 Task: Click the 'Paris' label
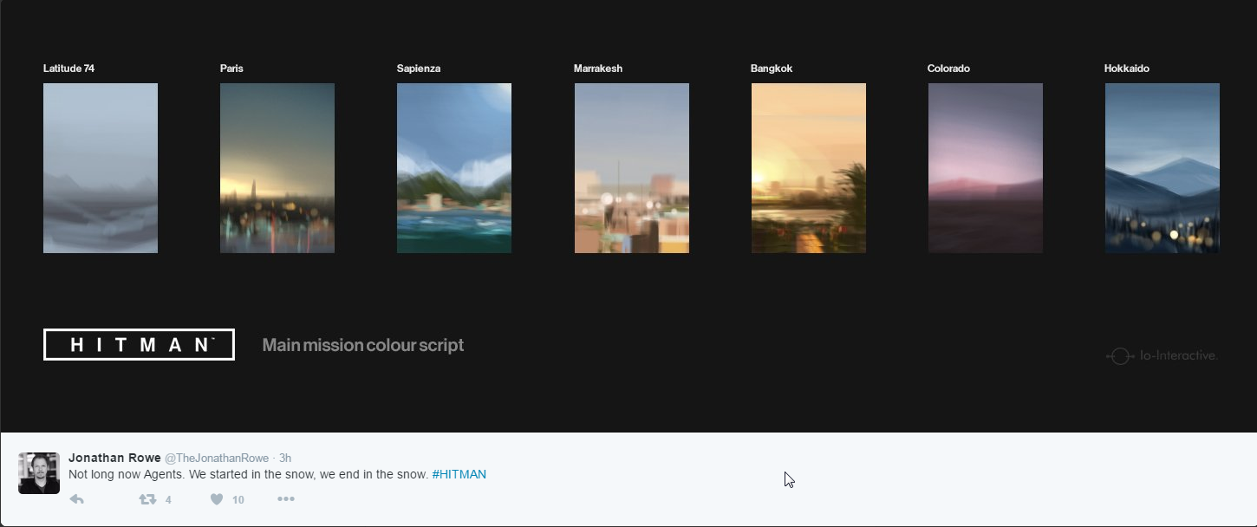point(231,68)
